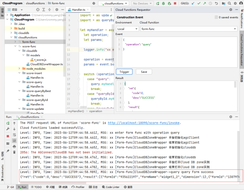Image resolution: width=244 pixels, height=190 pixels.
Task: Click the Git commit green checkmark
Action: coord(199,3)
